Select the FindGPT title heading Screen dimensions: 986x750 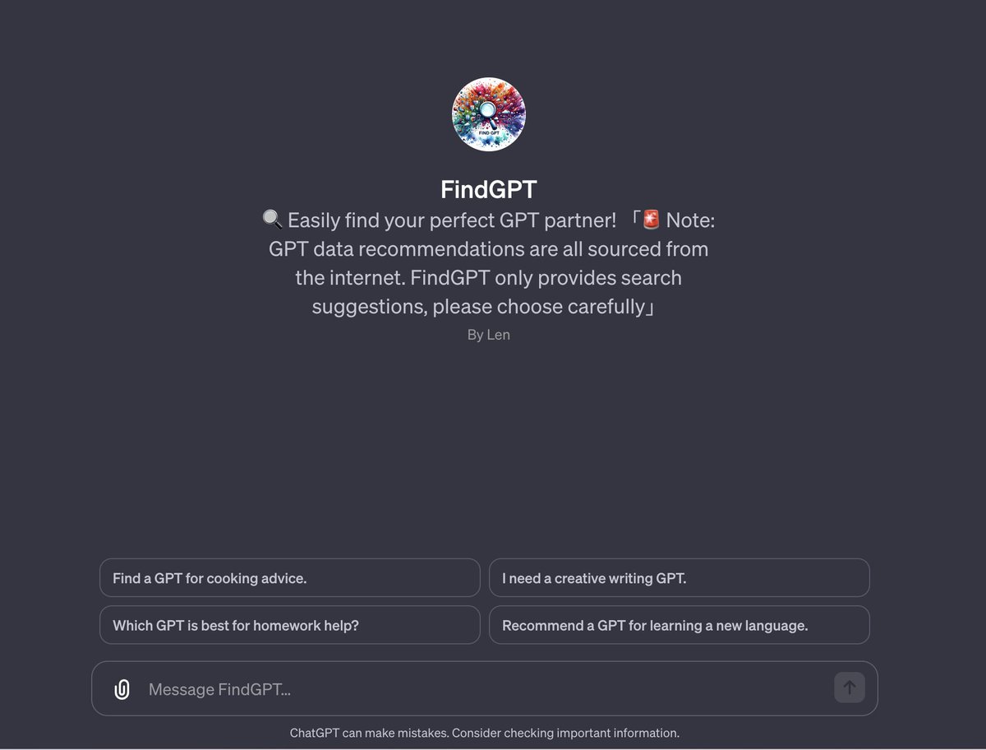(x=489, y=189)
